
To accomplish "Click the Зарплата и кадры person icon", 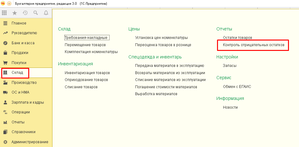I will [x=5, y=102].
